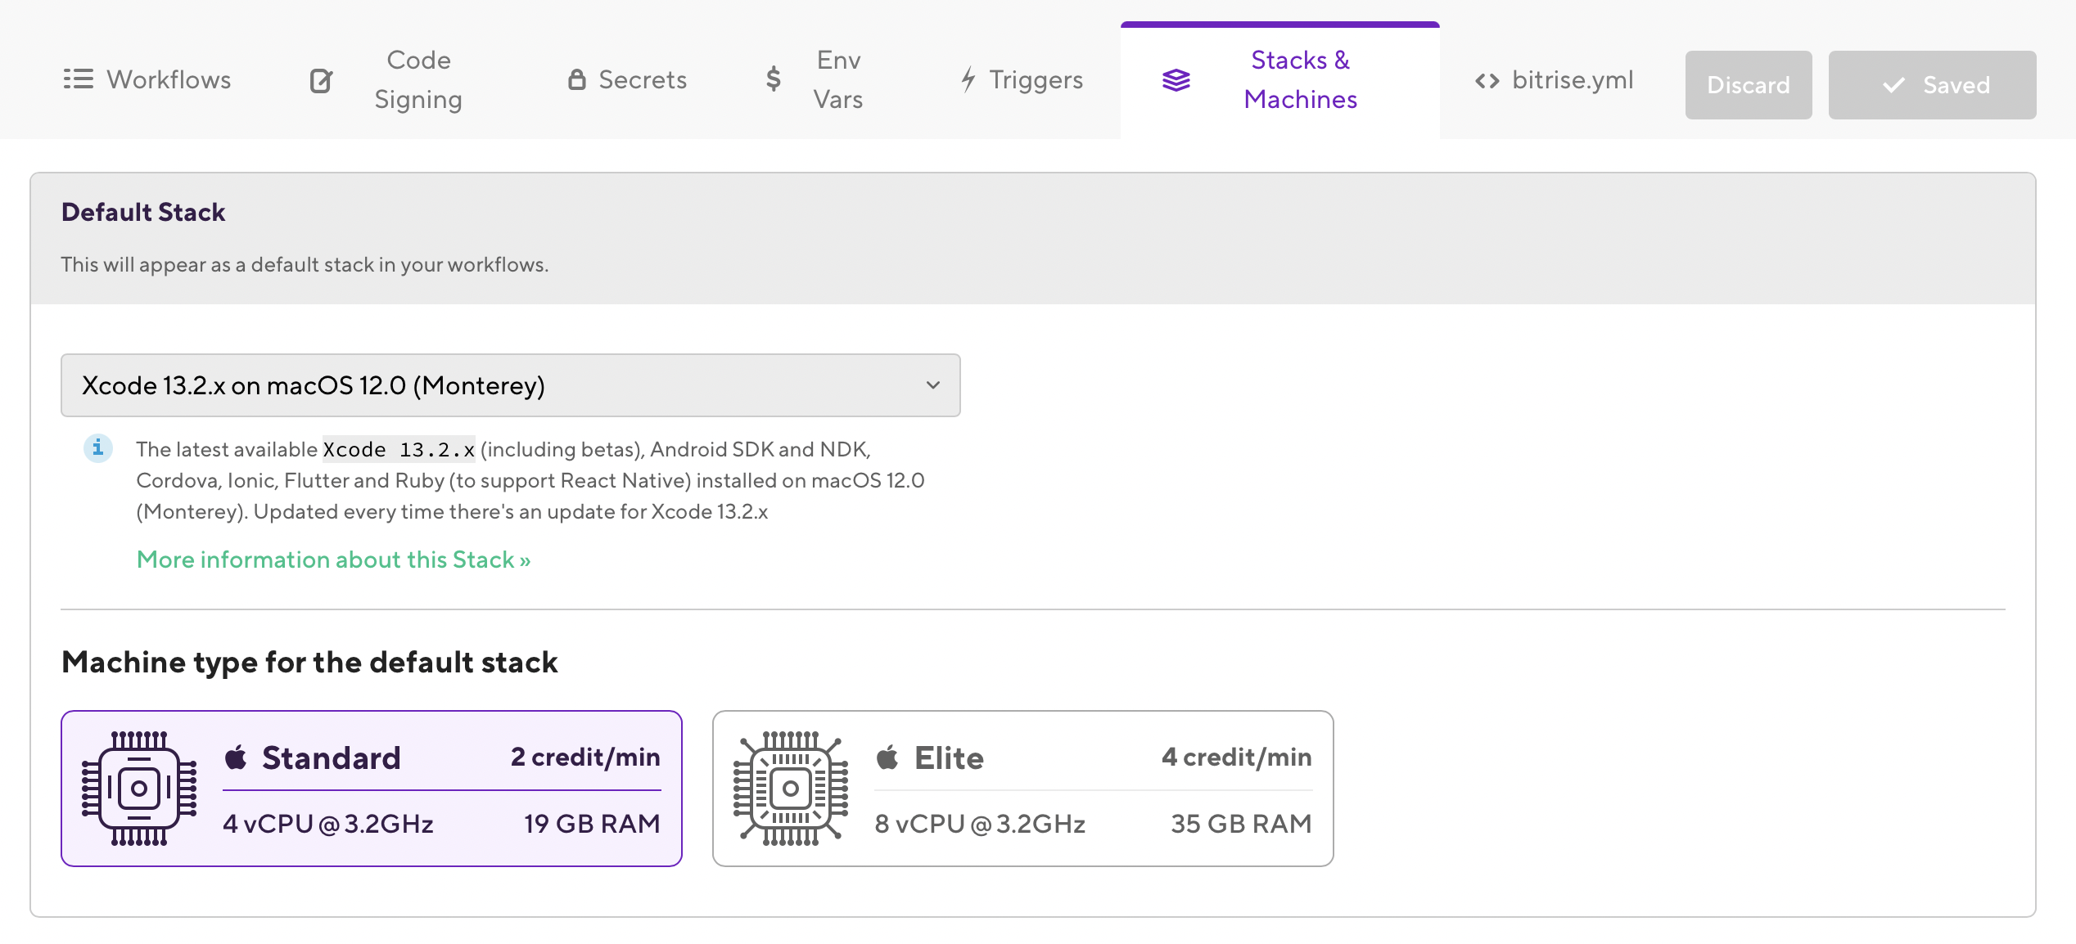Open the Triggers tab
The image size is (2076, 944).
click(x=1036, y=79)
